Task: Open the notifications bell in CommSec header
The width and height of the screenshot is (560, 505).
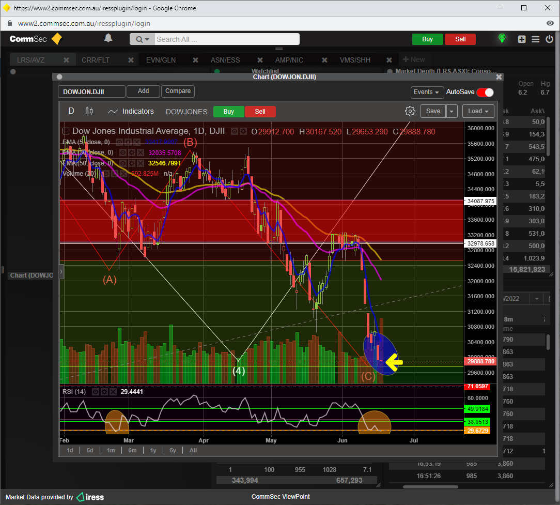Action: [x=108, y=38]
